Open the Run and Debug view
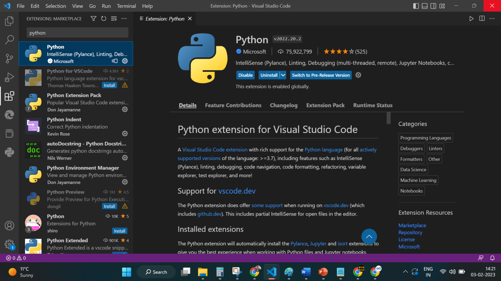The height and width of the screenshot is (281, 501). pos(9,77)
